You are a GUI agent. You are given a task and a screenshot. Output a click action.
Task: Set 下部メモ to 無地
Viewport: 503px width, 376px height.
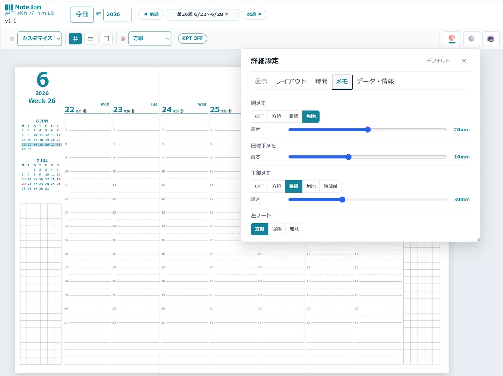pyautogui.click(x=311, y=186)
